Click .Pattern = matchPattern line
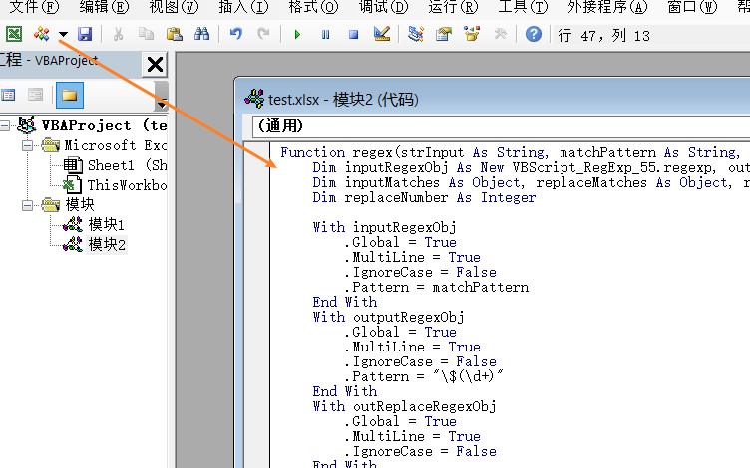750x468 pixels. tap(437, 287)
